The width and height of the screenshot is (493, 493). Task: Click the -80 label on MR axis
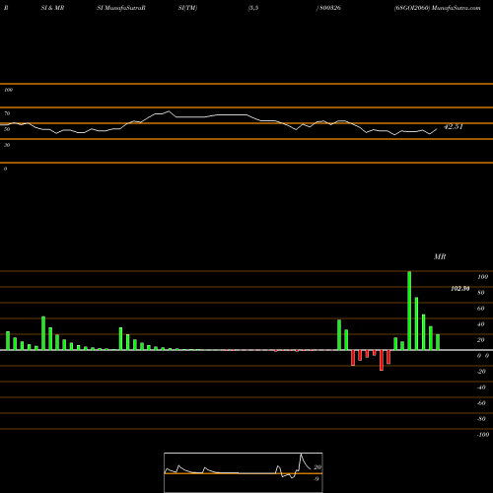pos(481,419)
